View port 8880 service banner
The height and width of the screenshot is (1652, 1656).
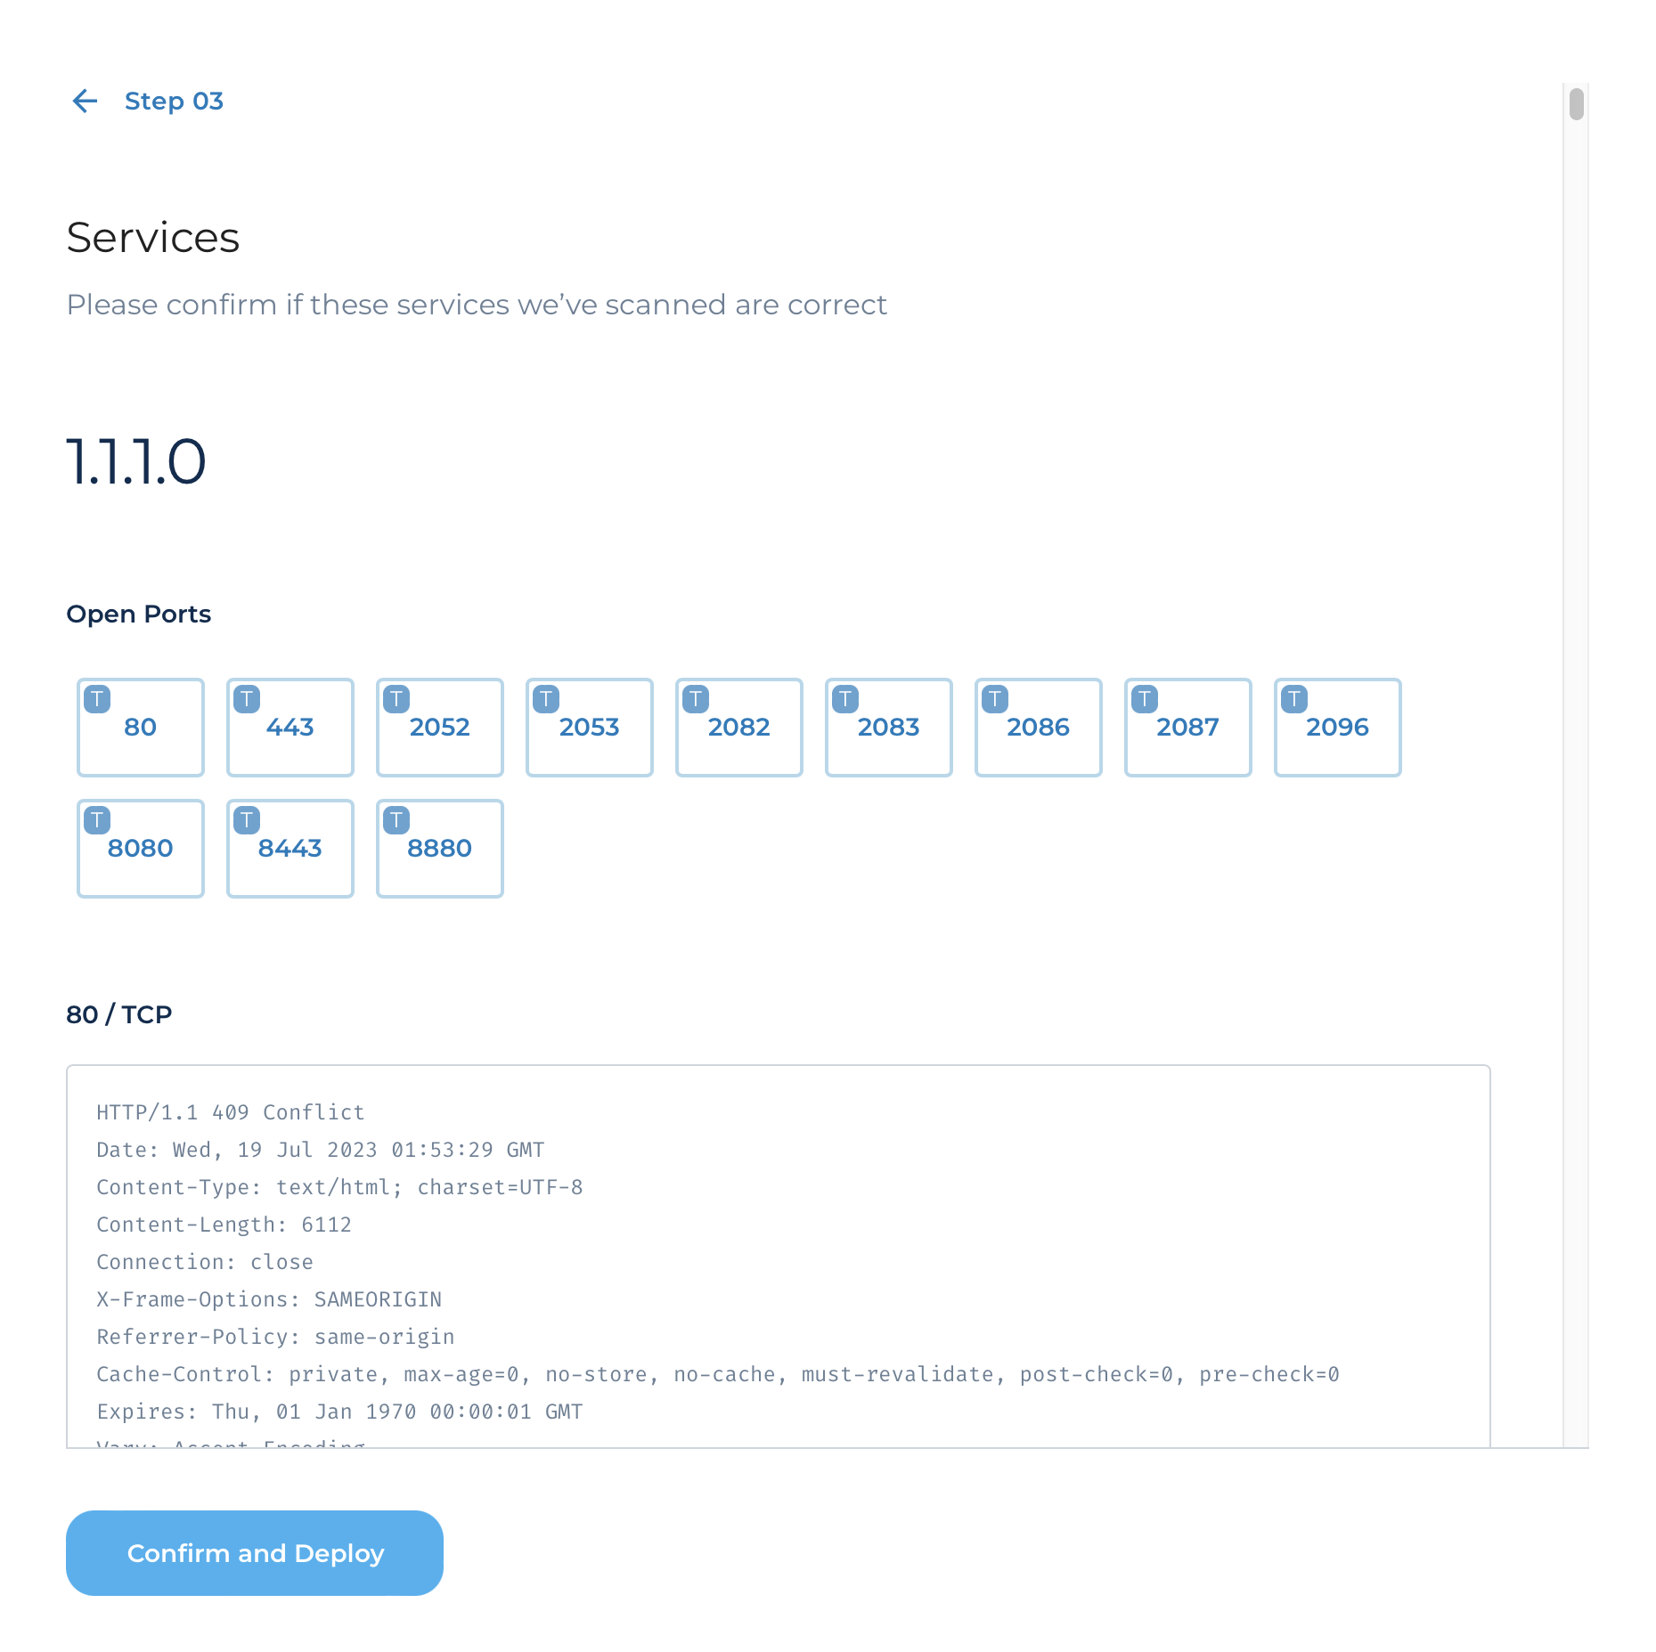point(440,849)
